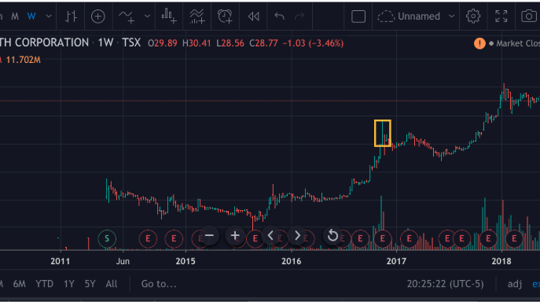Select the 5Y date range
This screenshot has height=302, width=540.
[90, 284]
